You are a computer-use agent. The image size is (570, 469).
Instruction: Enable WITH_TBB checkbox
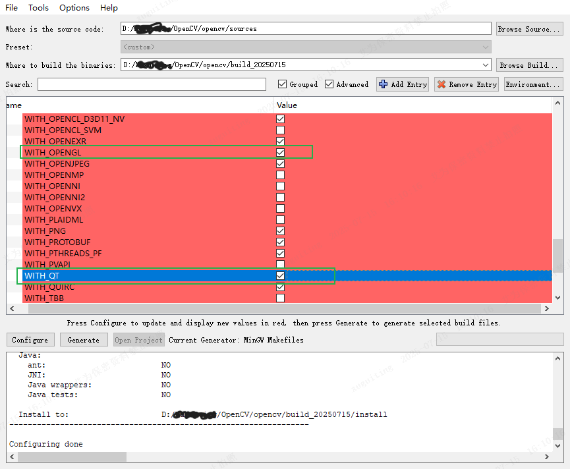pos(280,298)
